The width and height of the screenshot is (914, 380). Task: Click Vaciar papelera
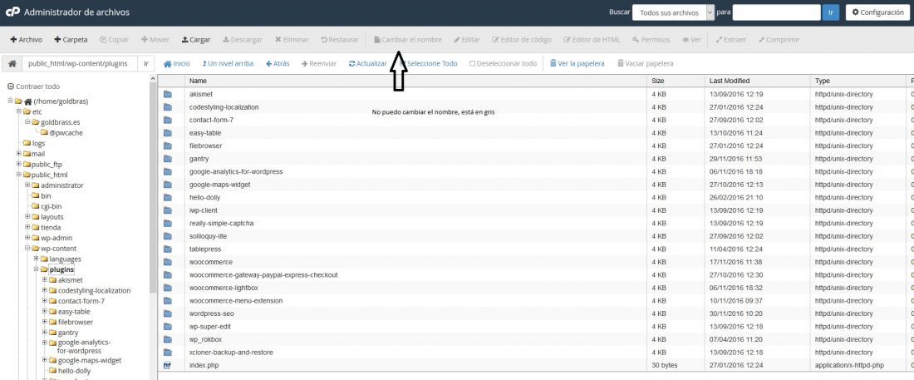(x=646, y=64)
